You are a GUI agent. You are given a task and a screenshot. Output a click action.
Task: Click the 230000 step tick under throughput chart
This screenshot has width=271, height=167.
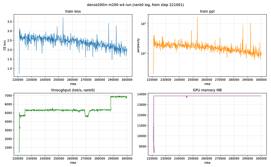coord(32,158)
